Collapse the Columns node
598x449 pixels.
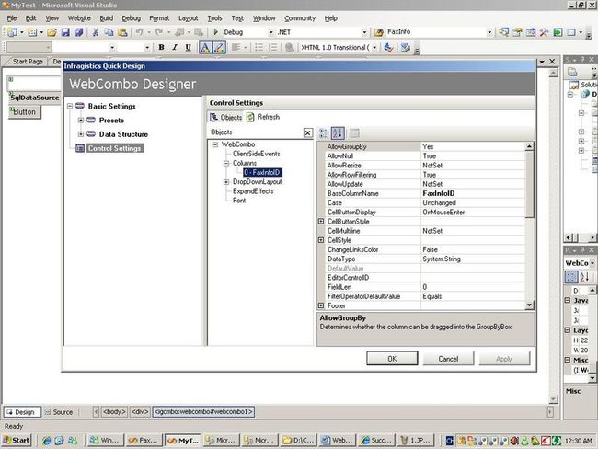point(226,163)
